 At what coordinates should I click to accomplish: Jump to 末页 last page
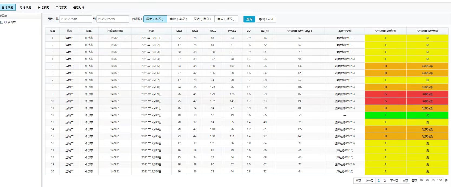(405, 181)
